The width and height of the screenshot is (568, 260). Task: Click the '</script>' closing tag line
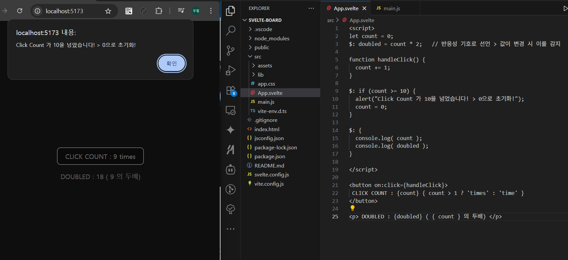click(x=363, y=170)
